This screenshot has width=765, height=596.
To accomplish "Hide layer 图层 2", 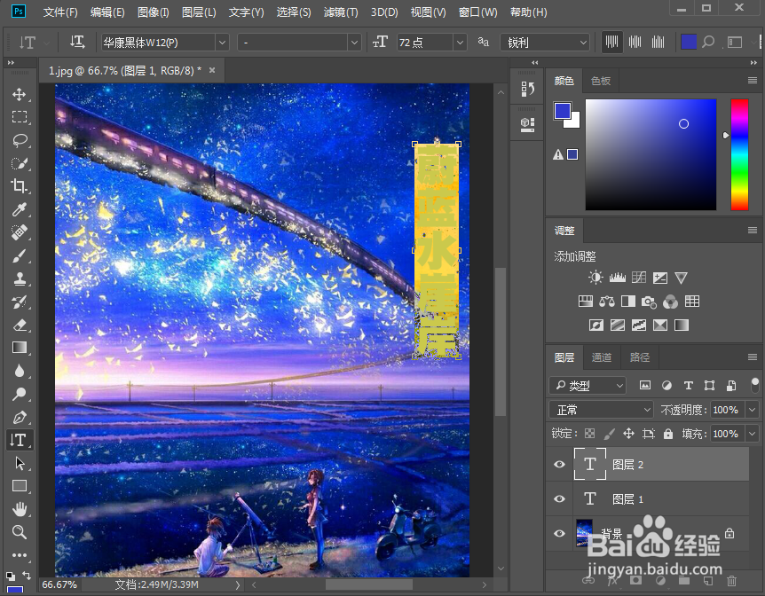I will (x=560, y=464).
